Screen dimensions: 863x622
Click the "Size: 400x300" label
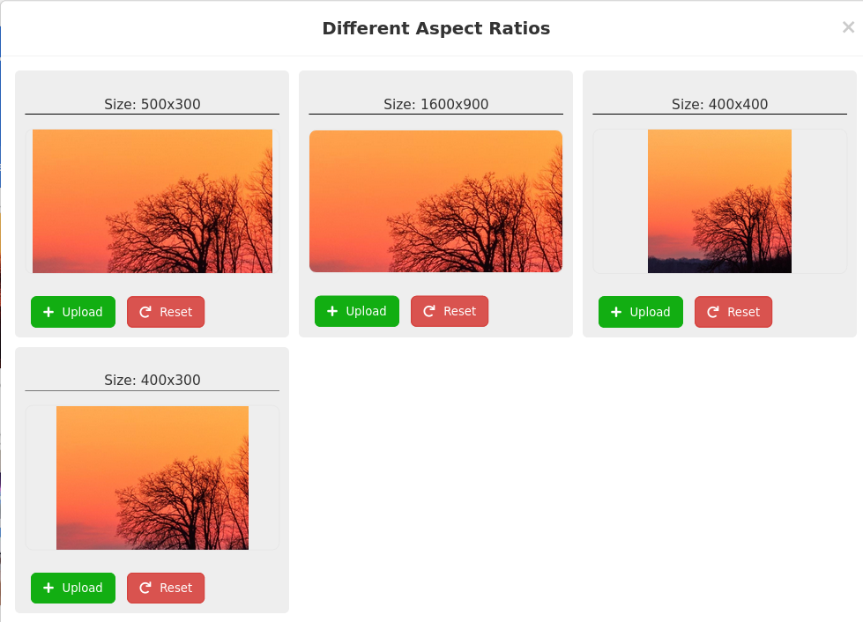[153, 381]
